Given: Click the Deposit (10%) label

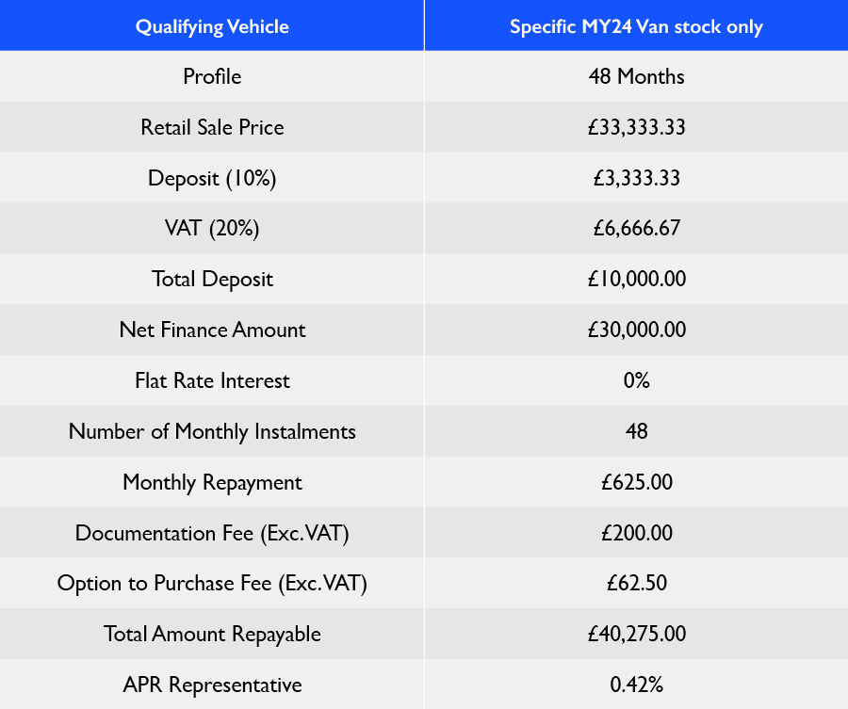Looking at the screenshot, I should point(212,178).
